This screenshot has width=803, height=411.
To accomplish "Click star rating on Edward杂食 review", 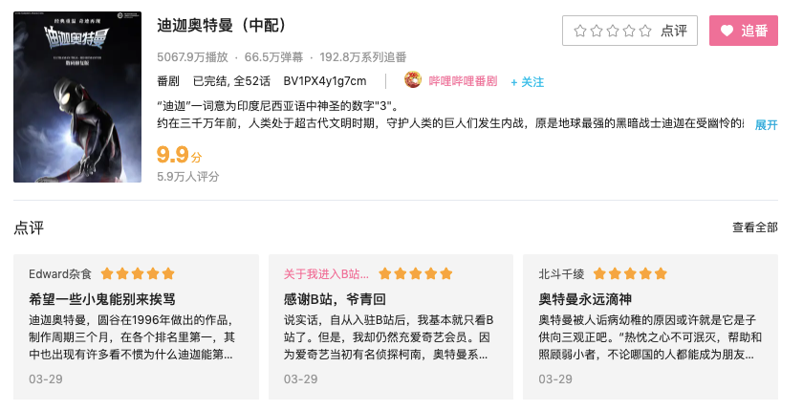I will tap(138, 273).
